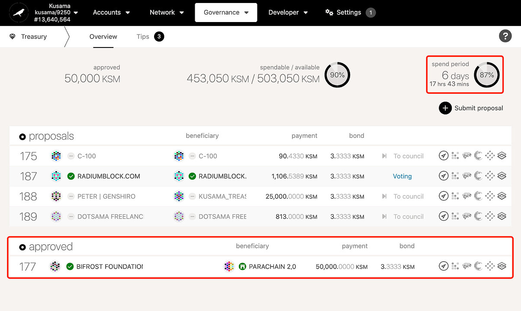Open diamond-dots icon in approved row 177
Image resolution: width=521 pixels, height=311 pixels.
[x=490, y=266]
